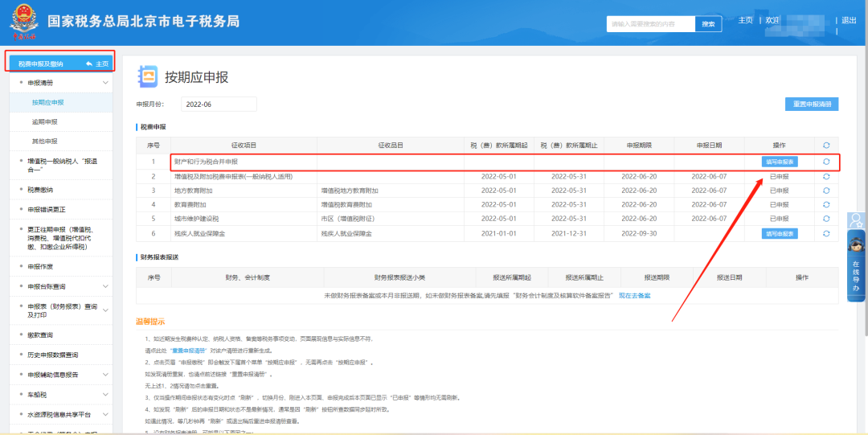Viewport: 868px width, 435px height.
Task: Click the user star icon on right edge
Action: (x=857, y=220)
